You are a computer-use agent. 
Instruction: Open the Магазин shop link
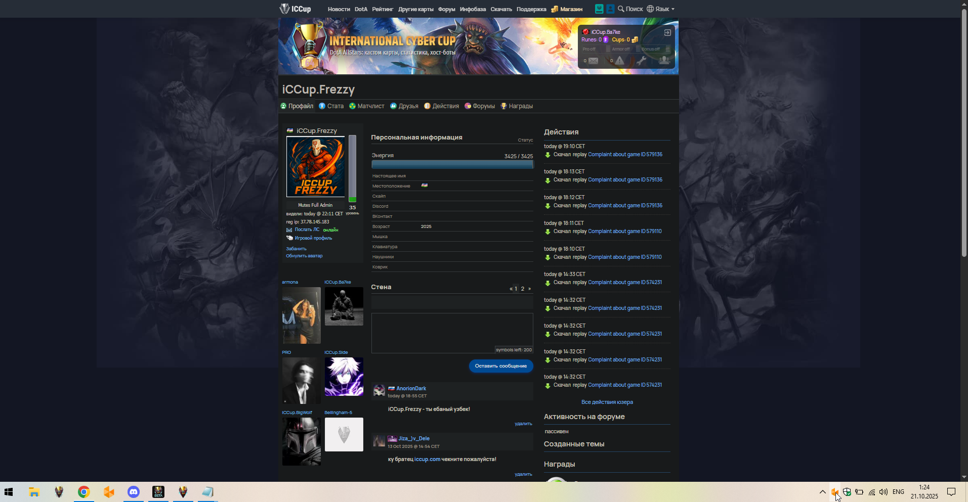(x=567, y=9)
